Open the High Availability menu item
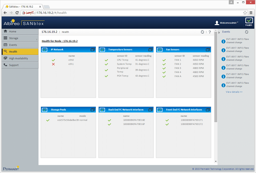The image size is (256, 173). click(x=20, y=58)
